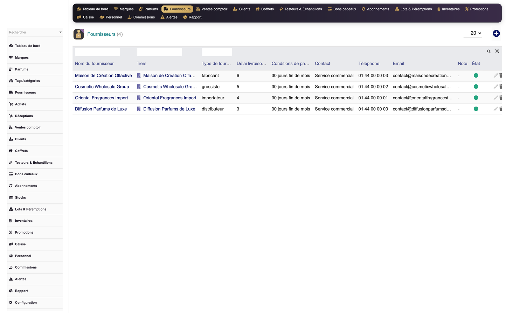
Task: Open Parfums tab in top navigation
Action: [x=148, y=9]
